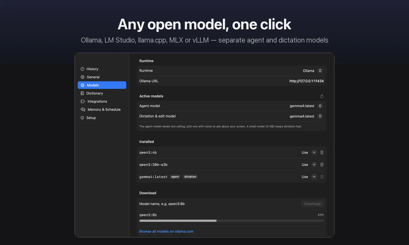Switch to the Setup tab
Viewport: 409px width, 245px height.
[102, 118]
